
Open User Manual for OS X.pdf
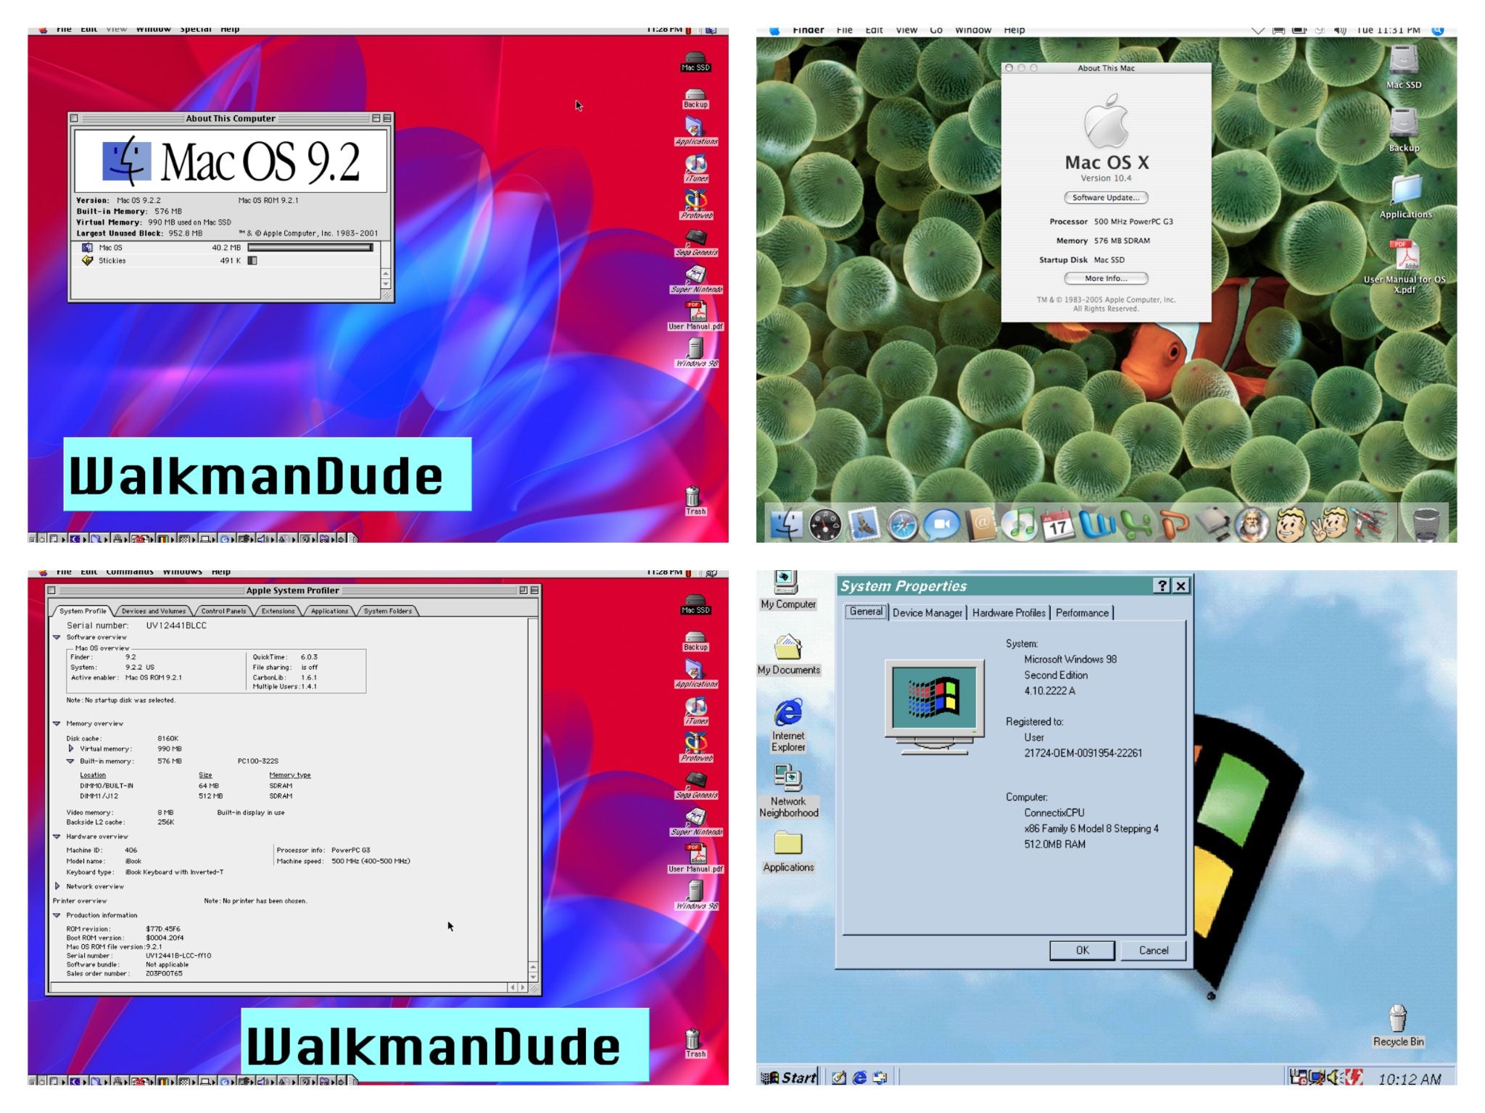coord(1405,267)
